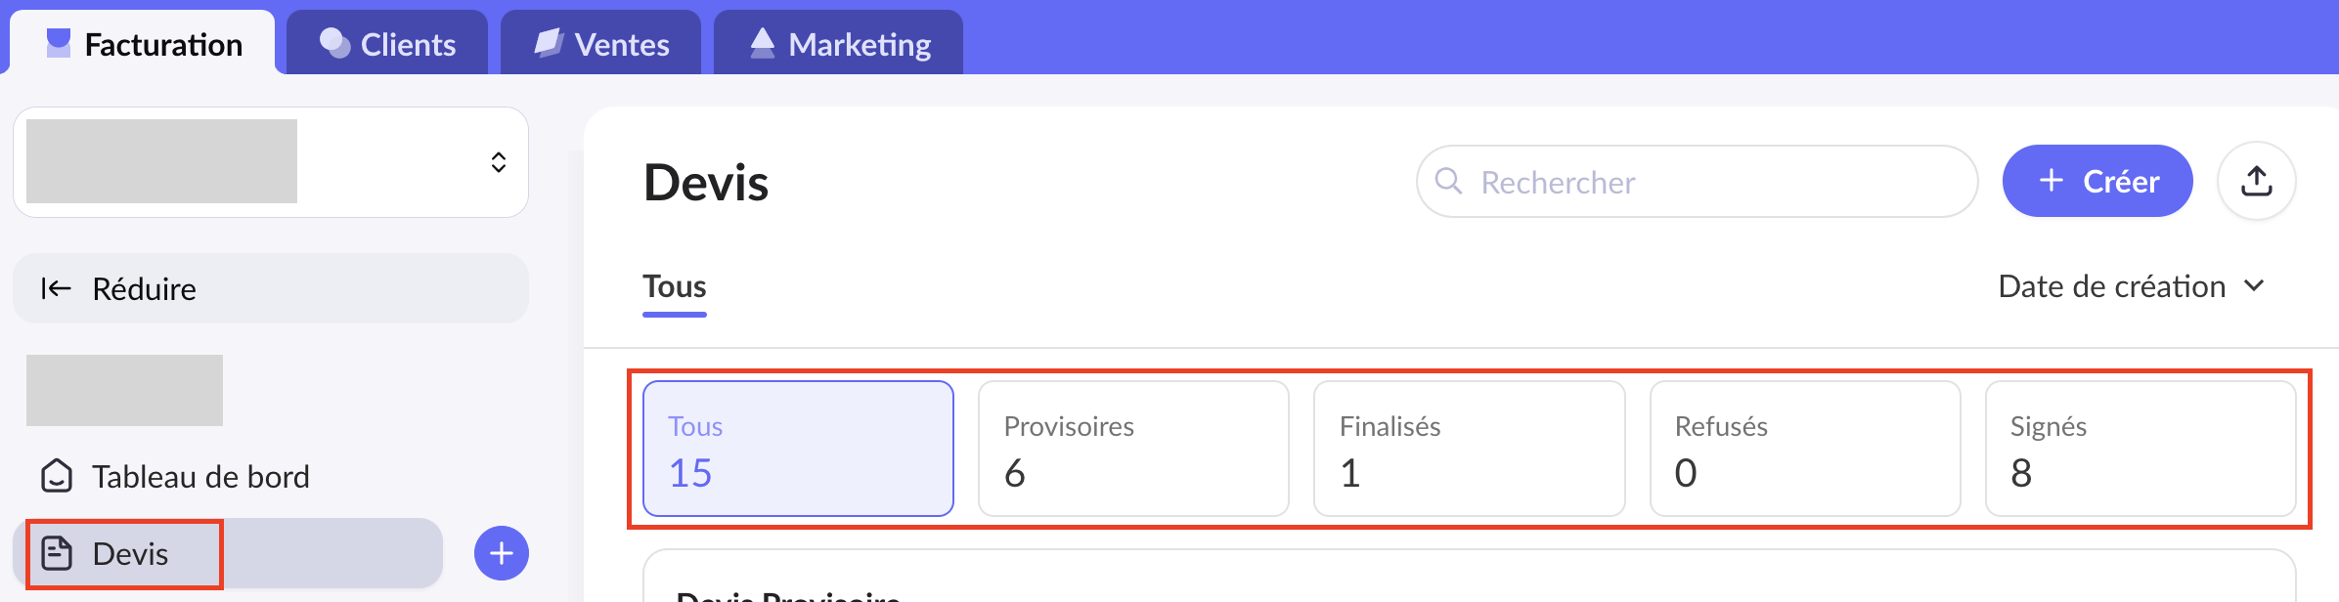Click the Réduire collapse arrow icon

56,288
